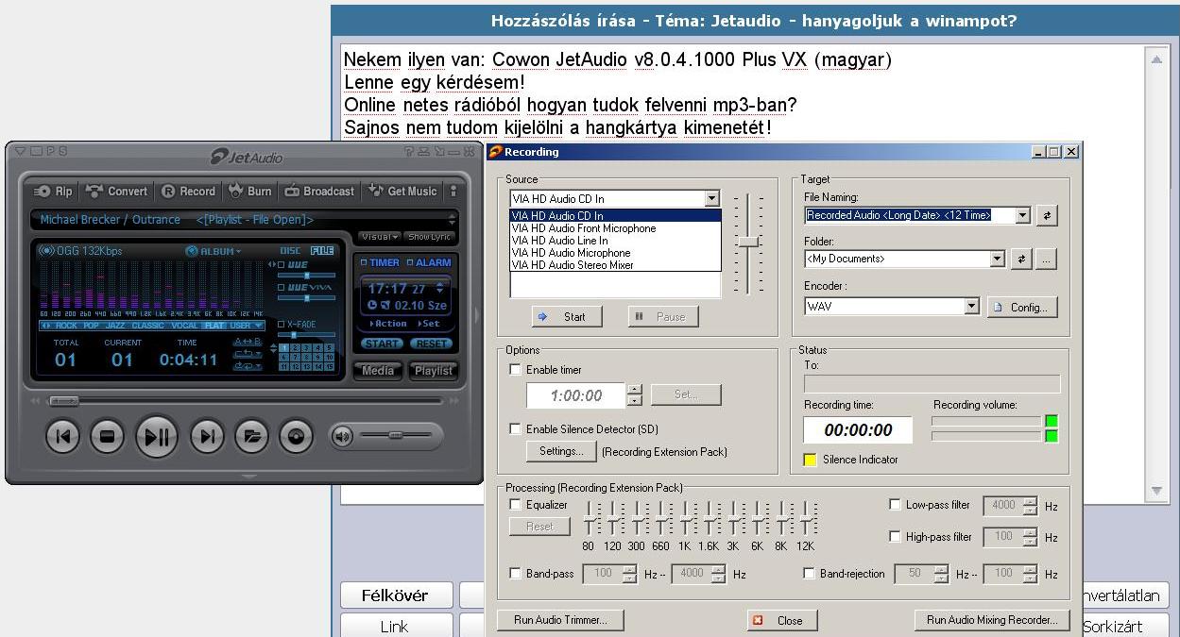Select VIA HD Audio Line In source
1180x637 pixels.
click(x=615, y=241)
